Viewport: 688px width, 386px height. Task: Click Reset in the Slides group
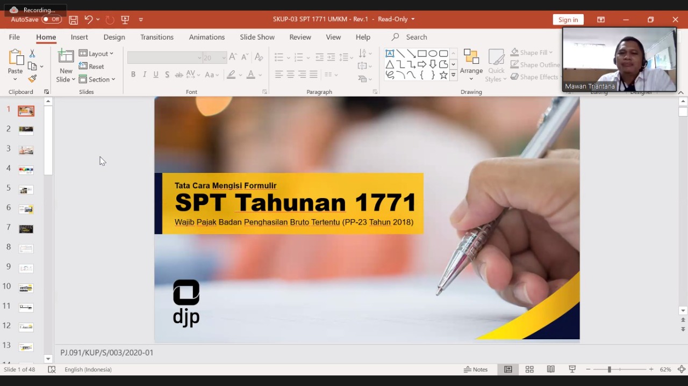click(92, 67)
